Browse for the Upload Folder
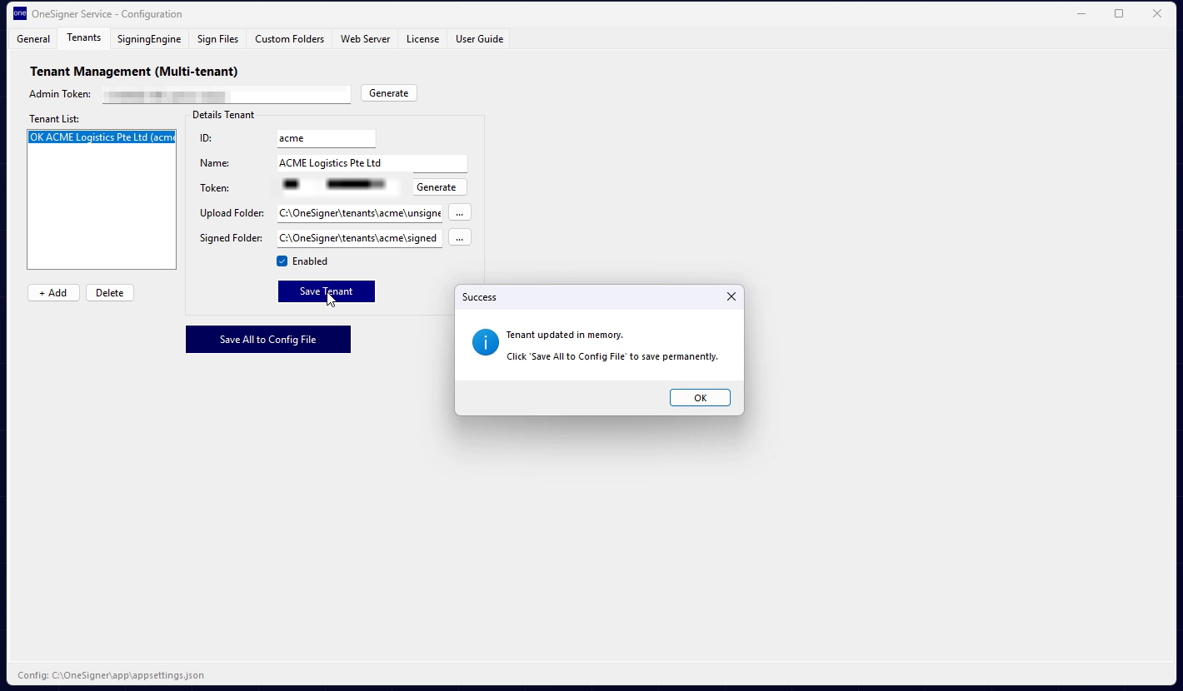This screenshot has height=691, width=1183. tap(459, 213)
